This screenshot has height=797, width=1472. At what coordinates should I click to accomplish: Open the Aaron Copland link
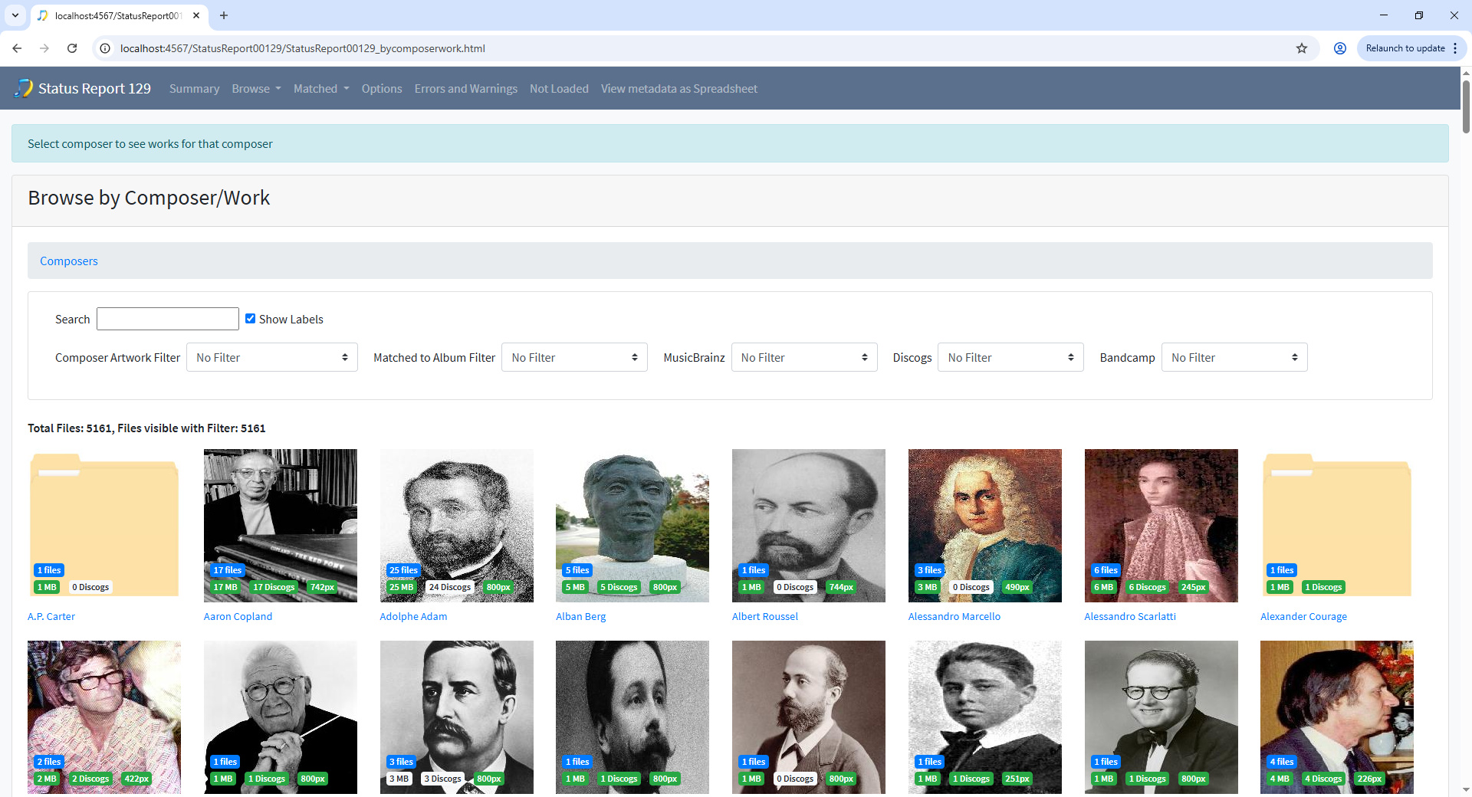[238, 616]
